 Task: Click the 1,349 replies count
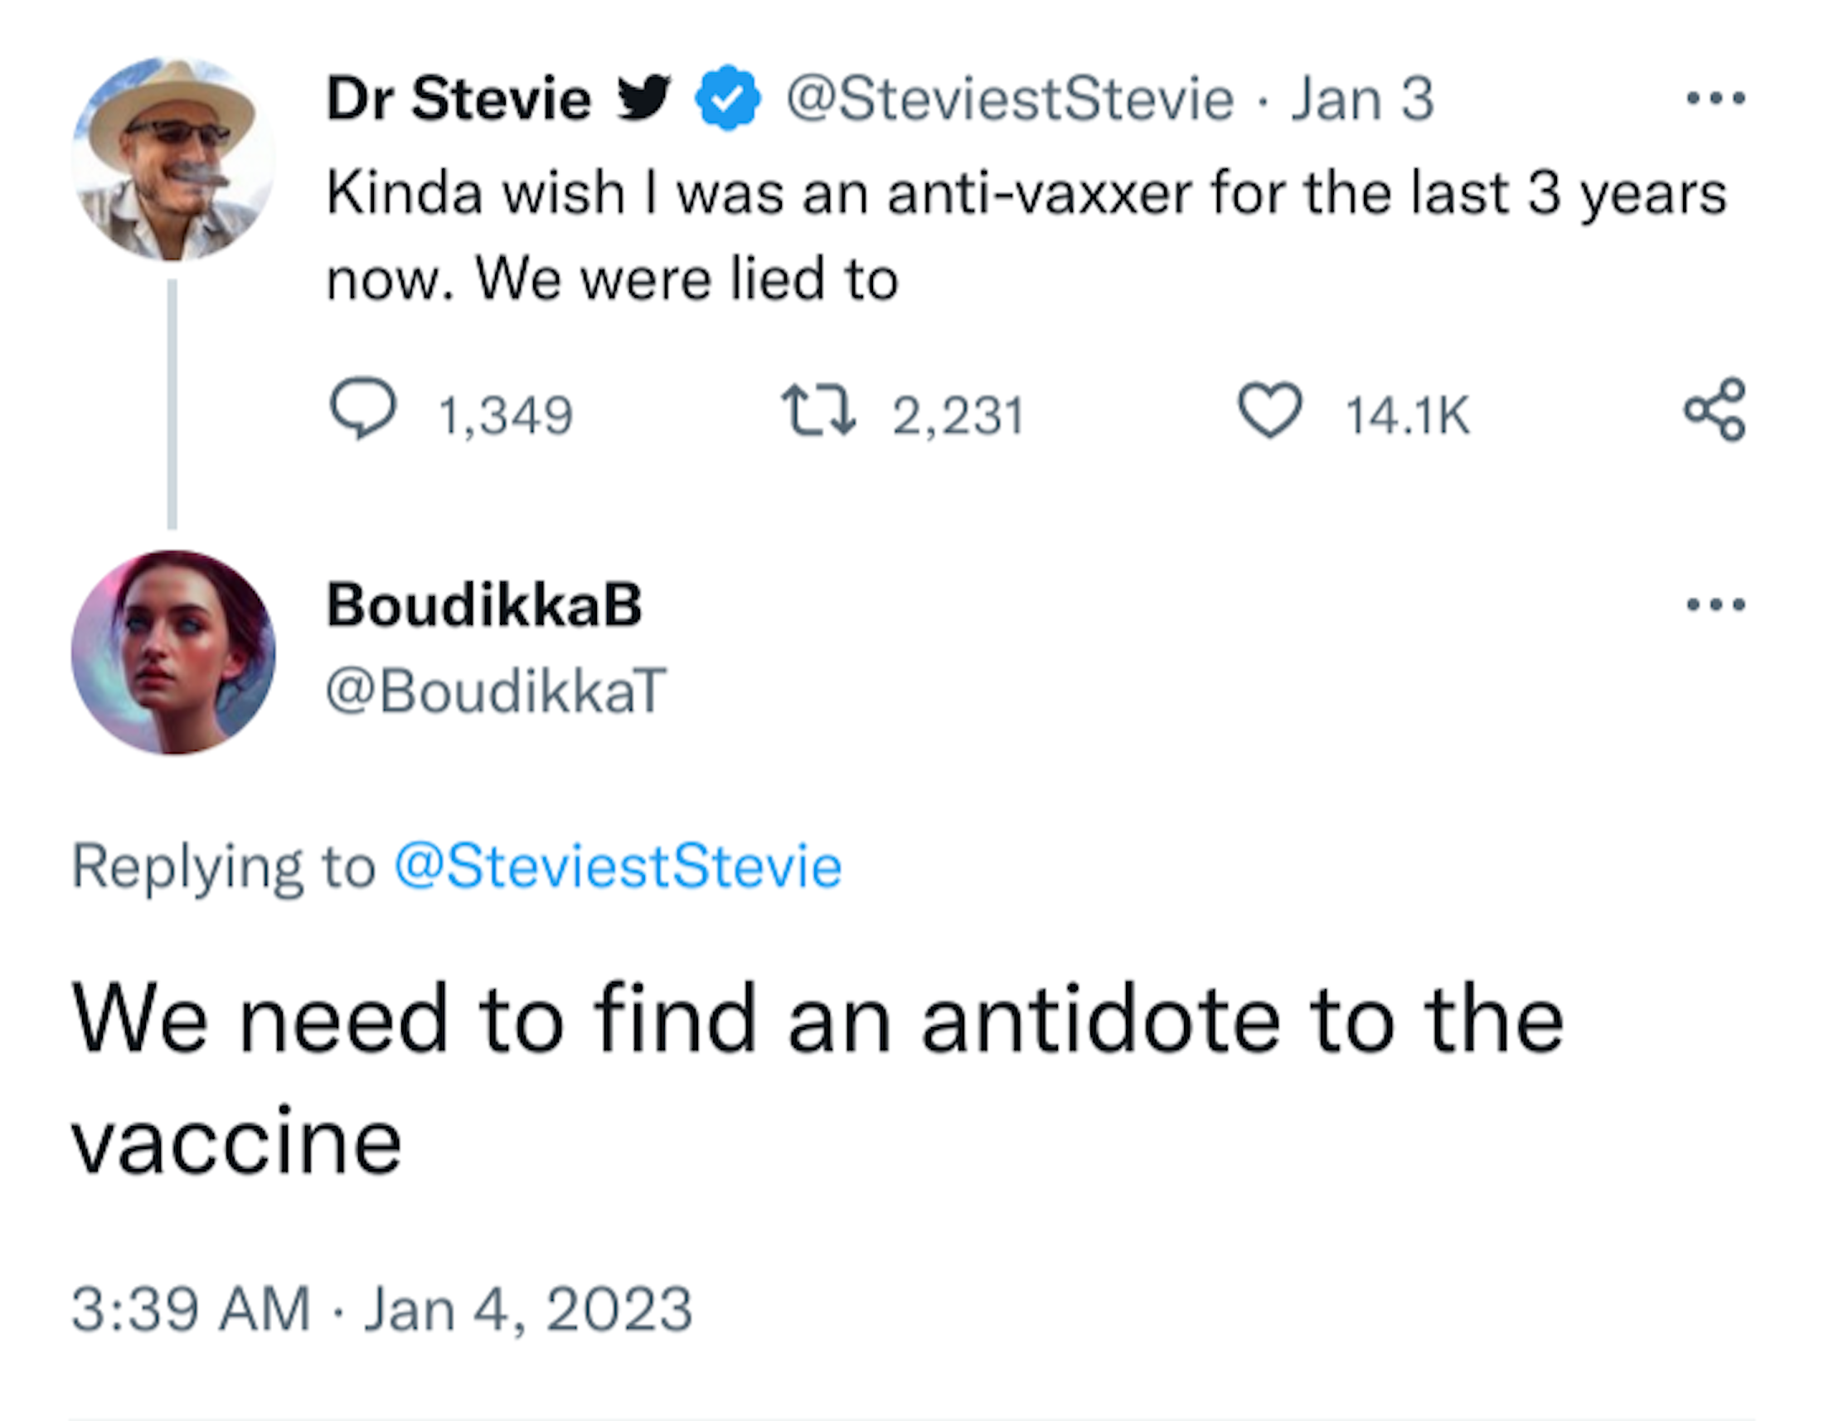click(505, 415)
